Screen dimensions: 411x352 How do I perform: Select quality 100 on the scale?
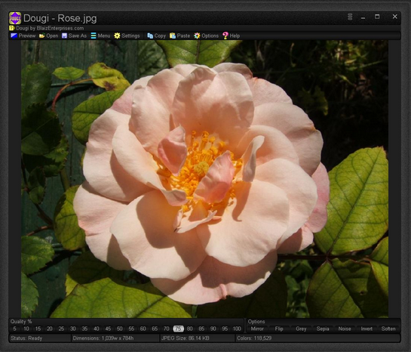coord(237,329)
